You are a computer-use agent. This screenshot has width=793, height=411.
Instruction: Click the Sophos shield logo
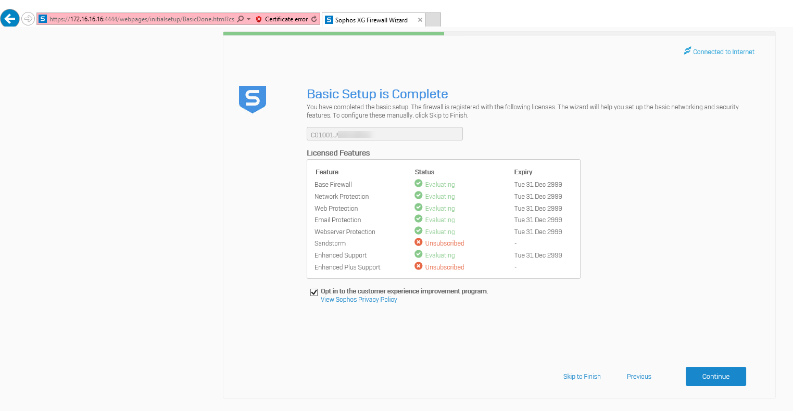coord(253,99)
